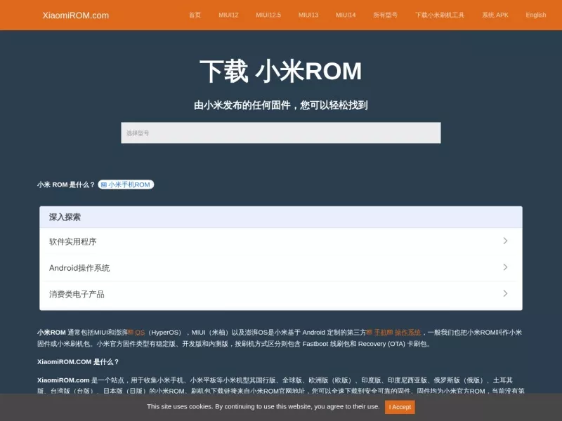Expand the chevron next to 软件实用程序
Image resolution: width=562 pixels, height=421 pixels.
(x=505, y=241)
